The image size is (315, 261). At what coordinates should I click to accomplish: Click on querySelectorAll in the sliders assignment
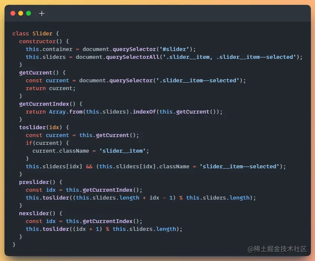coord(133,57)
